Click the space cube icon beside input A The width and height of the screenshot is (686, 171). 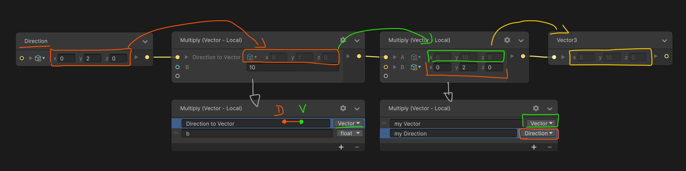pos(414,57)
